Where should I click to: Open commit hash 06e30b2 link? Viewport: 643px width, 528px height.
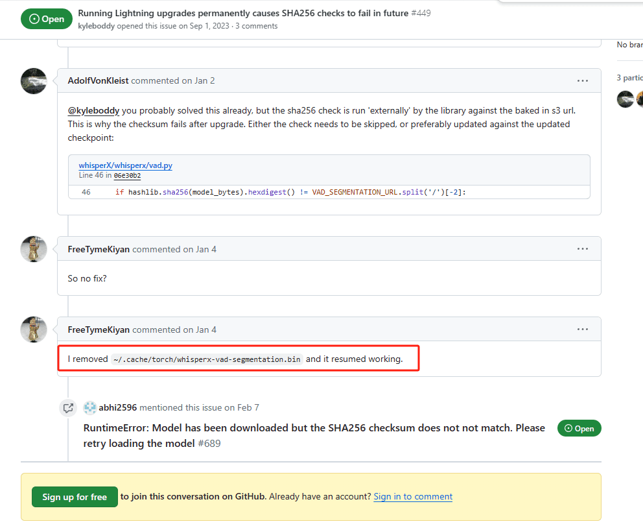(127, 176)
